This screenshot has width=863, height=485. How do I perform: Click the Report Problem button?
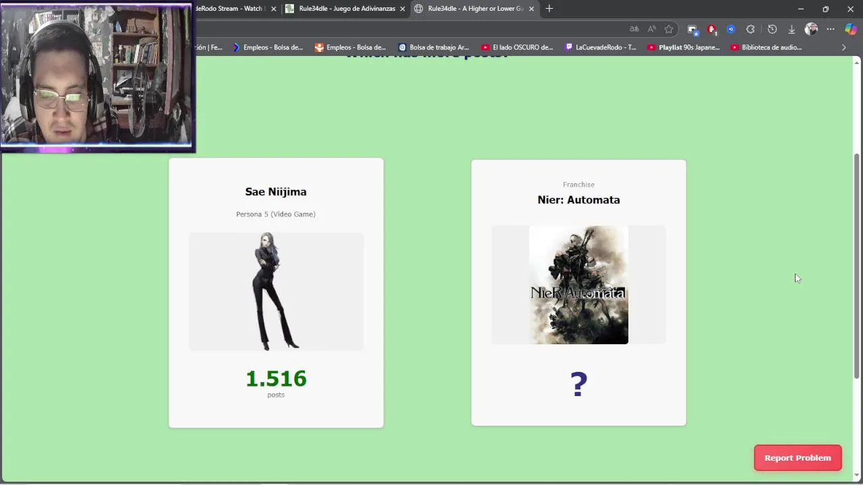click(798, 457)
